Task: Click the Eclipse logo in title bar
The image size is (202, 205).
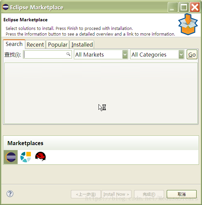Action: tap(5, 7)
